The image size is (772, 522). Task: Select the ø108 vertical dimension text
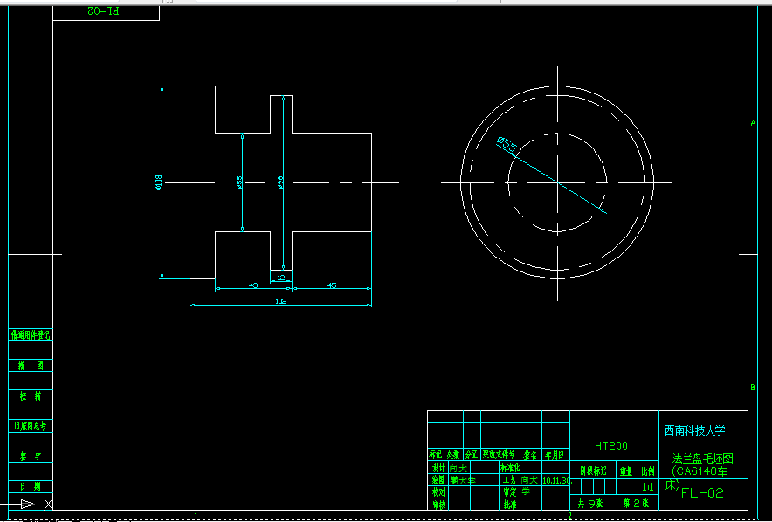(x=159, y=182)
